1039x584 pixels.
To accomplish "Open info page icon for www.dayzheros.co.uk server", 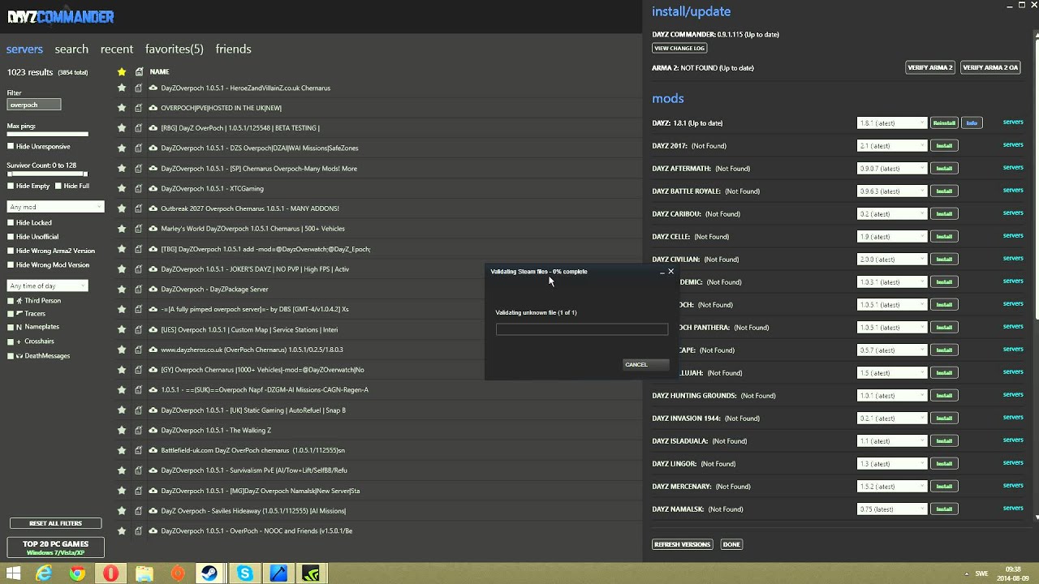I will point(139,350).
